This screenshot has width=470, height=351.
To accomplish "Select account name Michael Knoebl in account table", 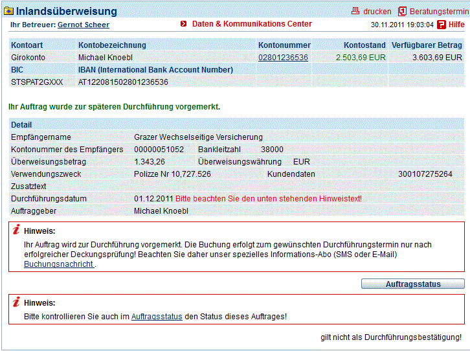I will (106, 57).
